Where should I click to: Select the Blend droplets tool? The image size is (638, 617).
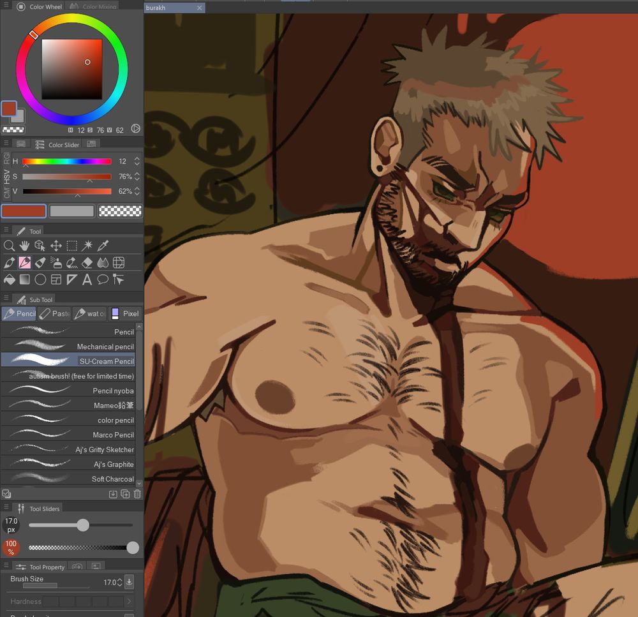click(103, 262)
